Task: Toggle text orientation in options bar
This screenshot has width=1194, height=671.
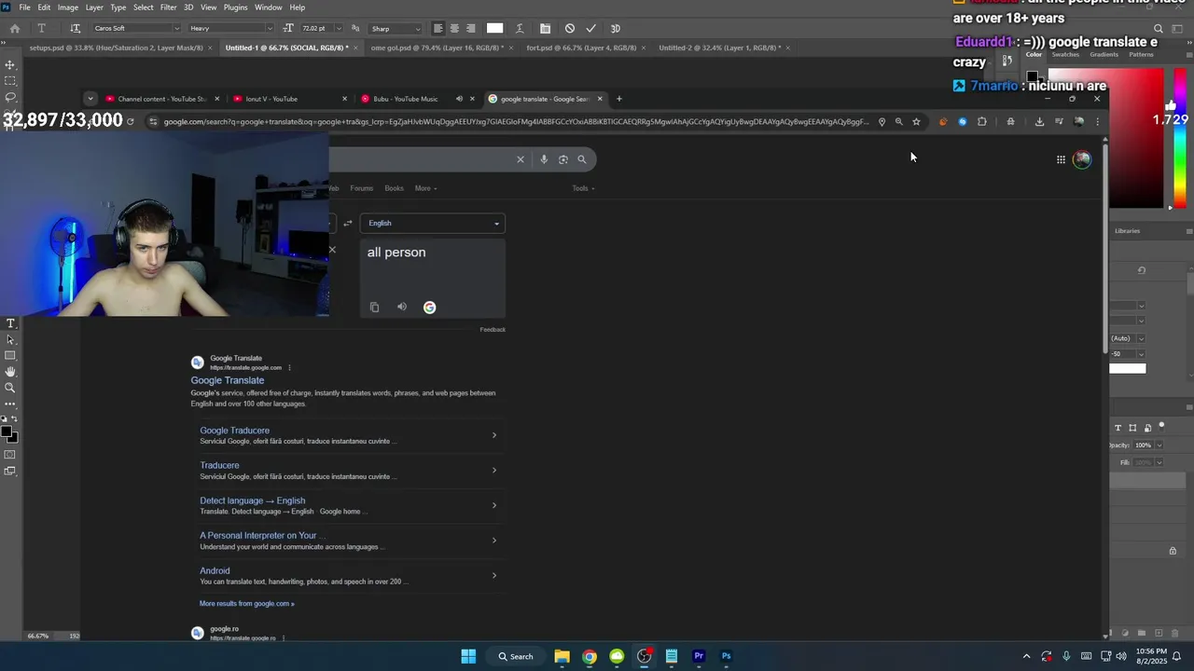Action: (75, 28)
